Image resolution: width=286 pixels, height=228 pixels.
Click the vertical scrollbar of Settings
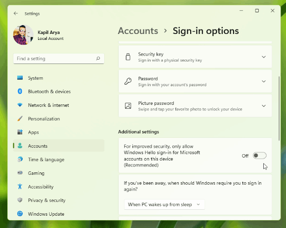coord(279,108)
